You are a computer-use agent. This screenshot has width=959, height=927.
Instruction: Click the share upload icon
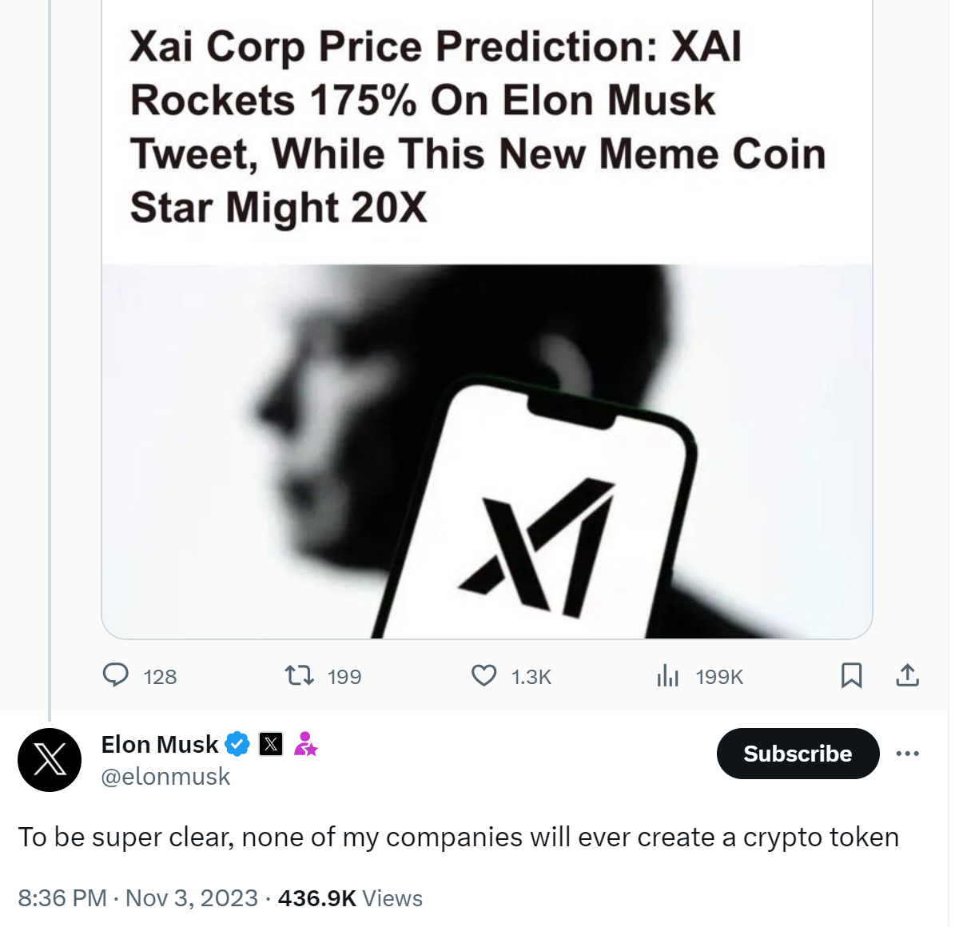click(907, 676)
